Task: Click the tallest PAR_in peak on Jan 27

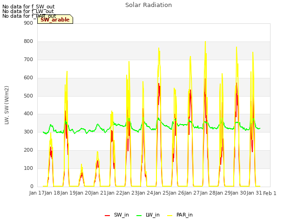Action: coord(205,42)
